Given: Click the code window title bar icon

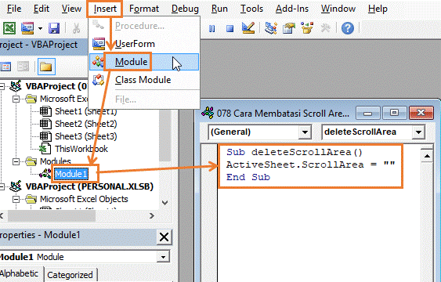Looking at the screenshot, I should [x=208, y=113].
